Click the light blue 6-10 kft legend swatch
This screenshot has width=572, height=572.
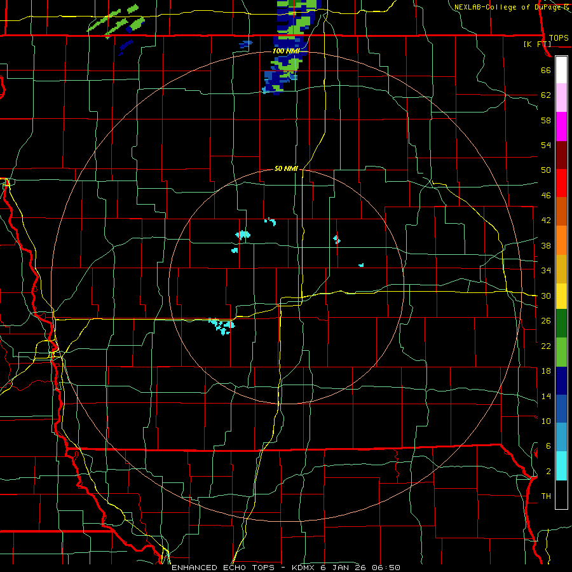[x=561, y=437]
